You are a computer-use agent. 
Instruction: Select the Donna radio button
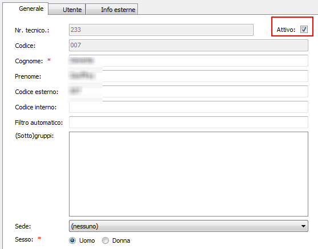point(105,240)
